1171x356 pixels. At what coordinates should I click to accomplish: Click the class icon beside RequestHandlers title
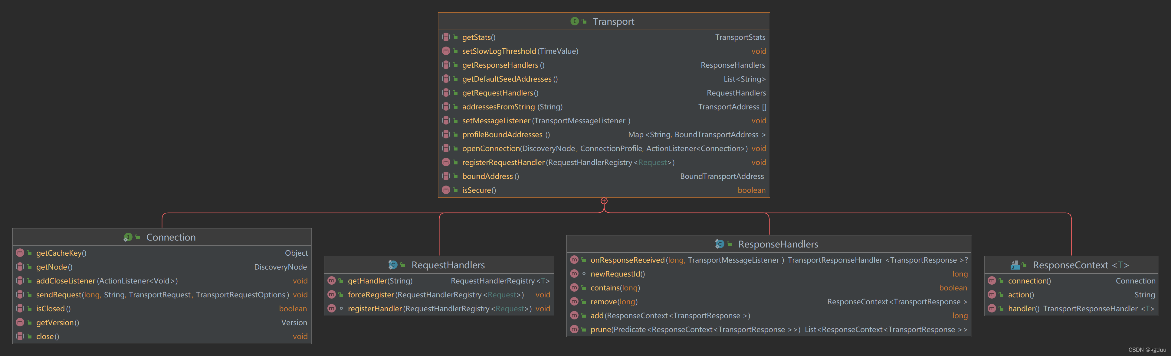point(393,265)
